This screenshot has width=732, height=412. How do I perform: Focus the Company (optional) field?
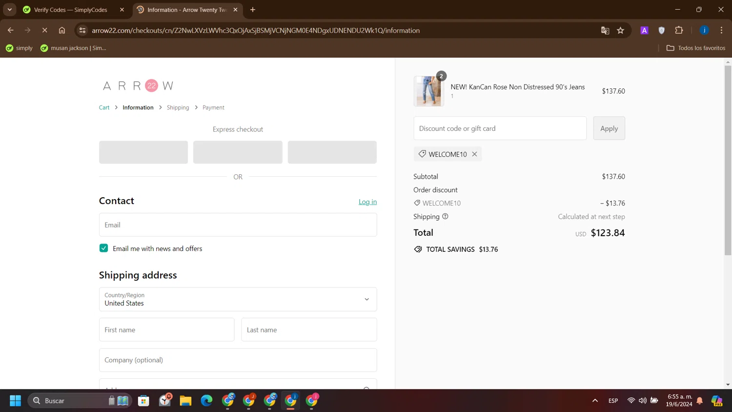coord(238,360)
